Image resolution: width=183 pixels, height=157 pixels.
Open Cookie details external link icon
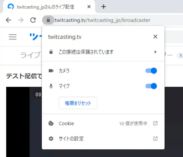[x=155, y=123]
